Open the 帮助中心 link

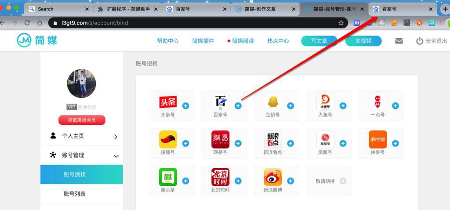click(x=167, y=41)
